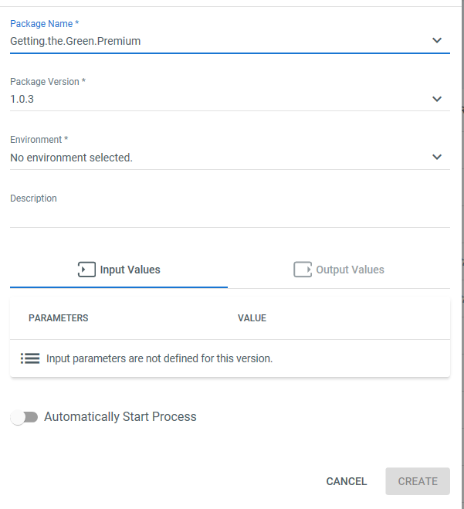Click the 1.0.3 version value
The width and height of the screenshot is (464, 509).
(x=22, y=100)
